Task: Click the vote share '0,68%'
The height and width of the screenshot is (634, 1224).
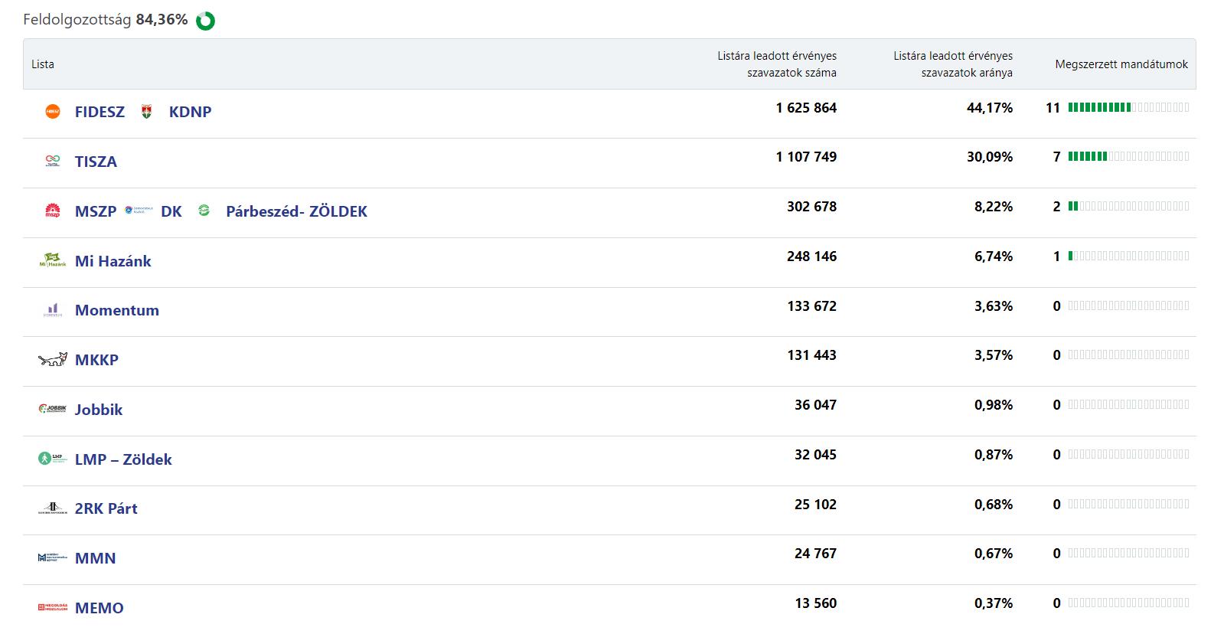Action: pos(994,505)
